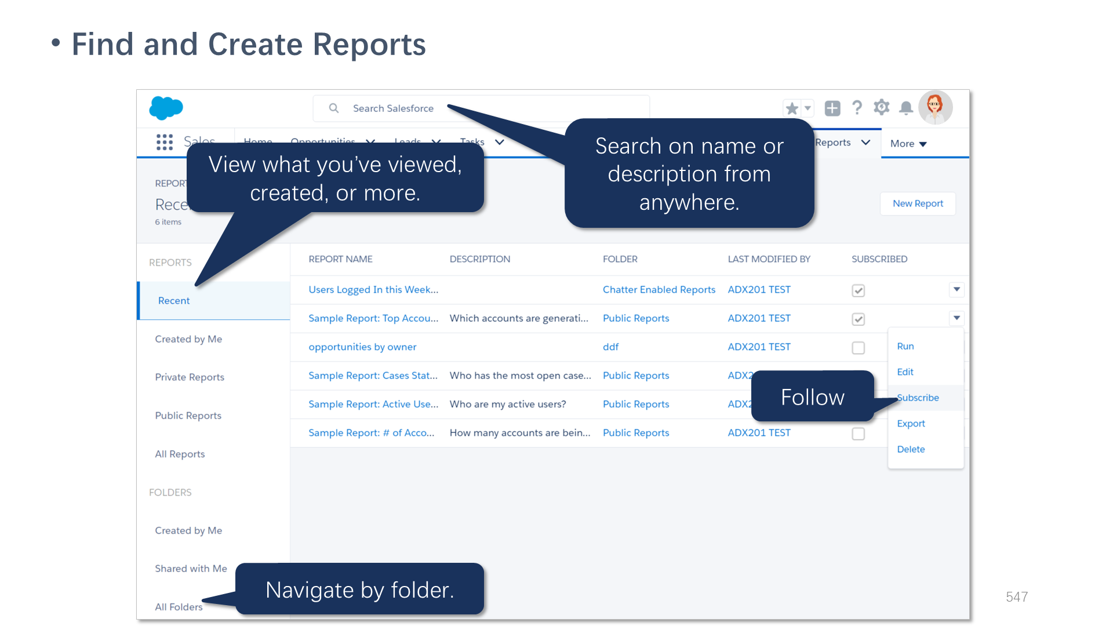1113x626 pixels.
Task: Toggle subscribed checkbox for Users Logged In
Action: 858,290
